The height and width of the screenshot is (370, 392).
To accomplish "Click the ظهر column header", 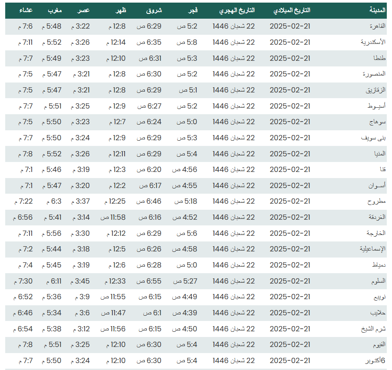I will pyautogui.click(x=121, y=10).
